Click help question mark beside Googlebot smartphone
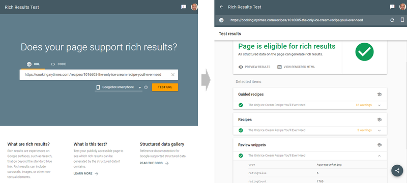Viewport: 407px width, 183px height. [146, 87]
